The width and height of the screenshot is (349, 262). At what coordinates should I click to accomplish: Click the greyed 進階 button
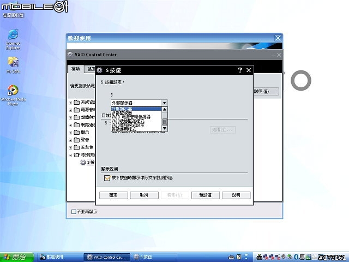click(222, 130)
